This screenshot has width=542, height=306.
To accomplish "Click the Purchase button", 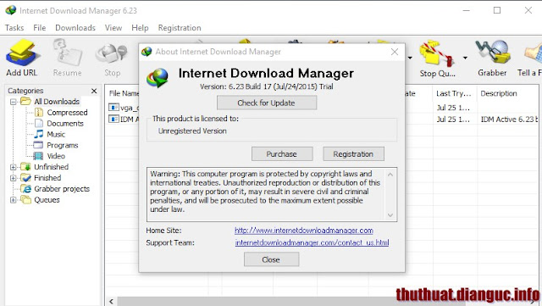I will [x=282, y=154].
